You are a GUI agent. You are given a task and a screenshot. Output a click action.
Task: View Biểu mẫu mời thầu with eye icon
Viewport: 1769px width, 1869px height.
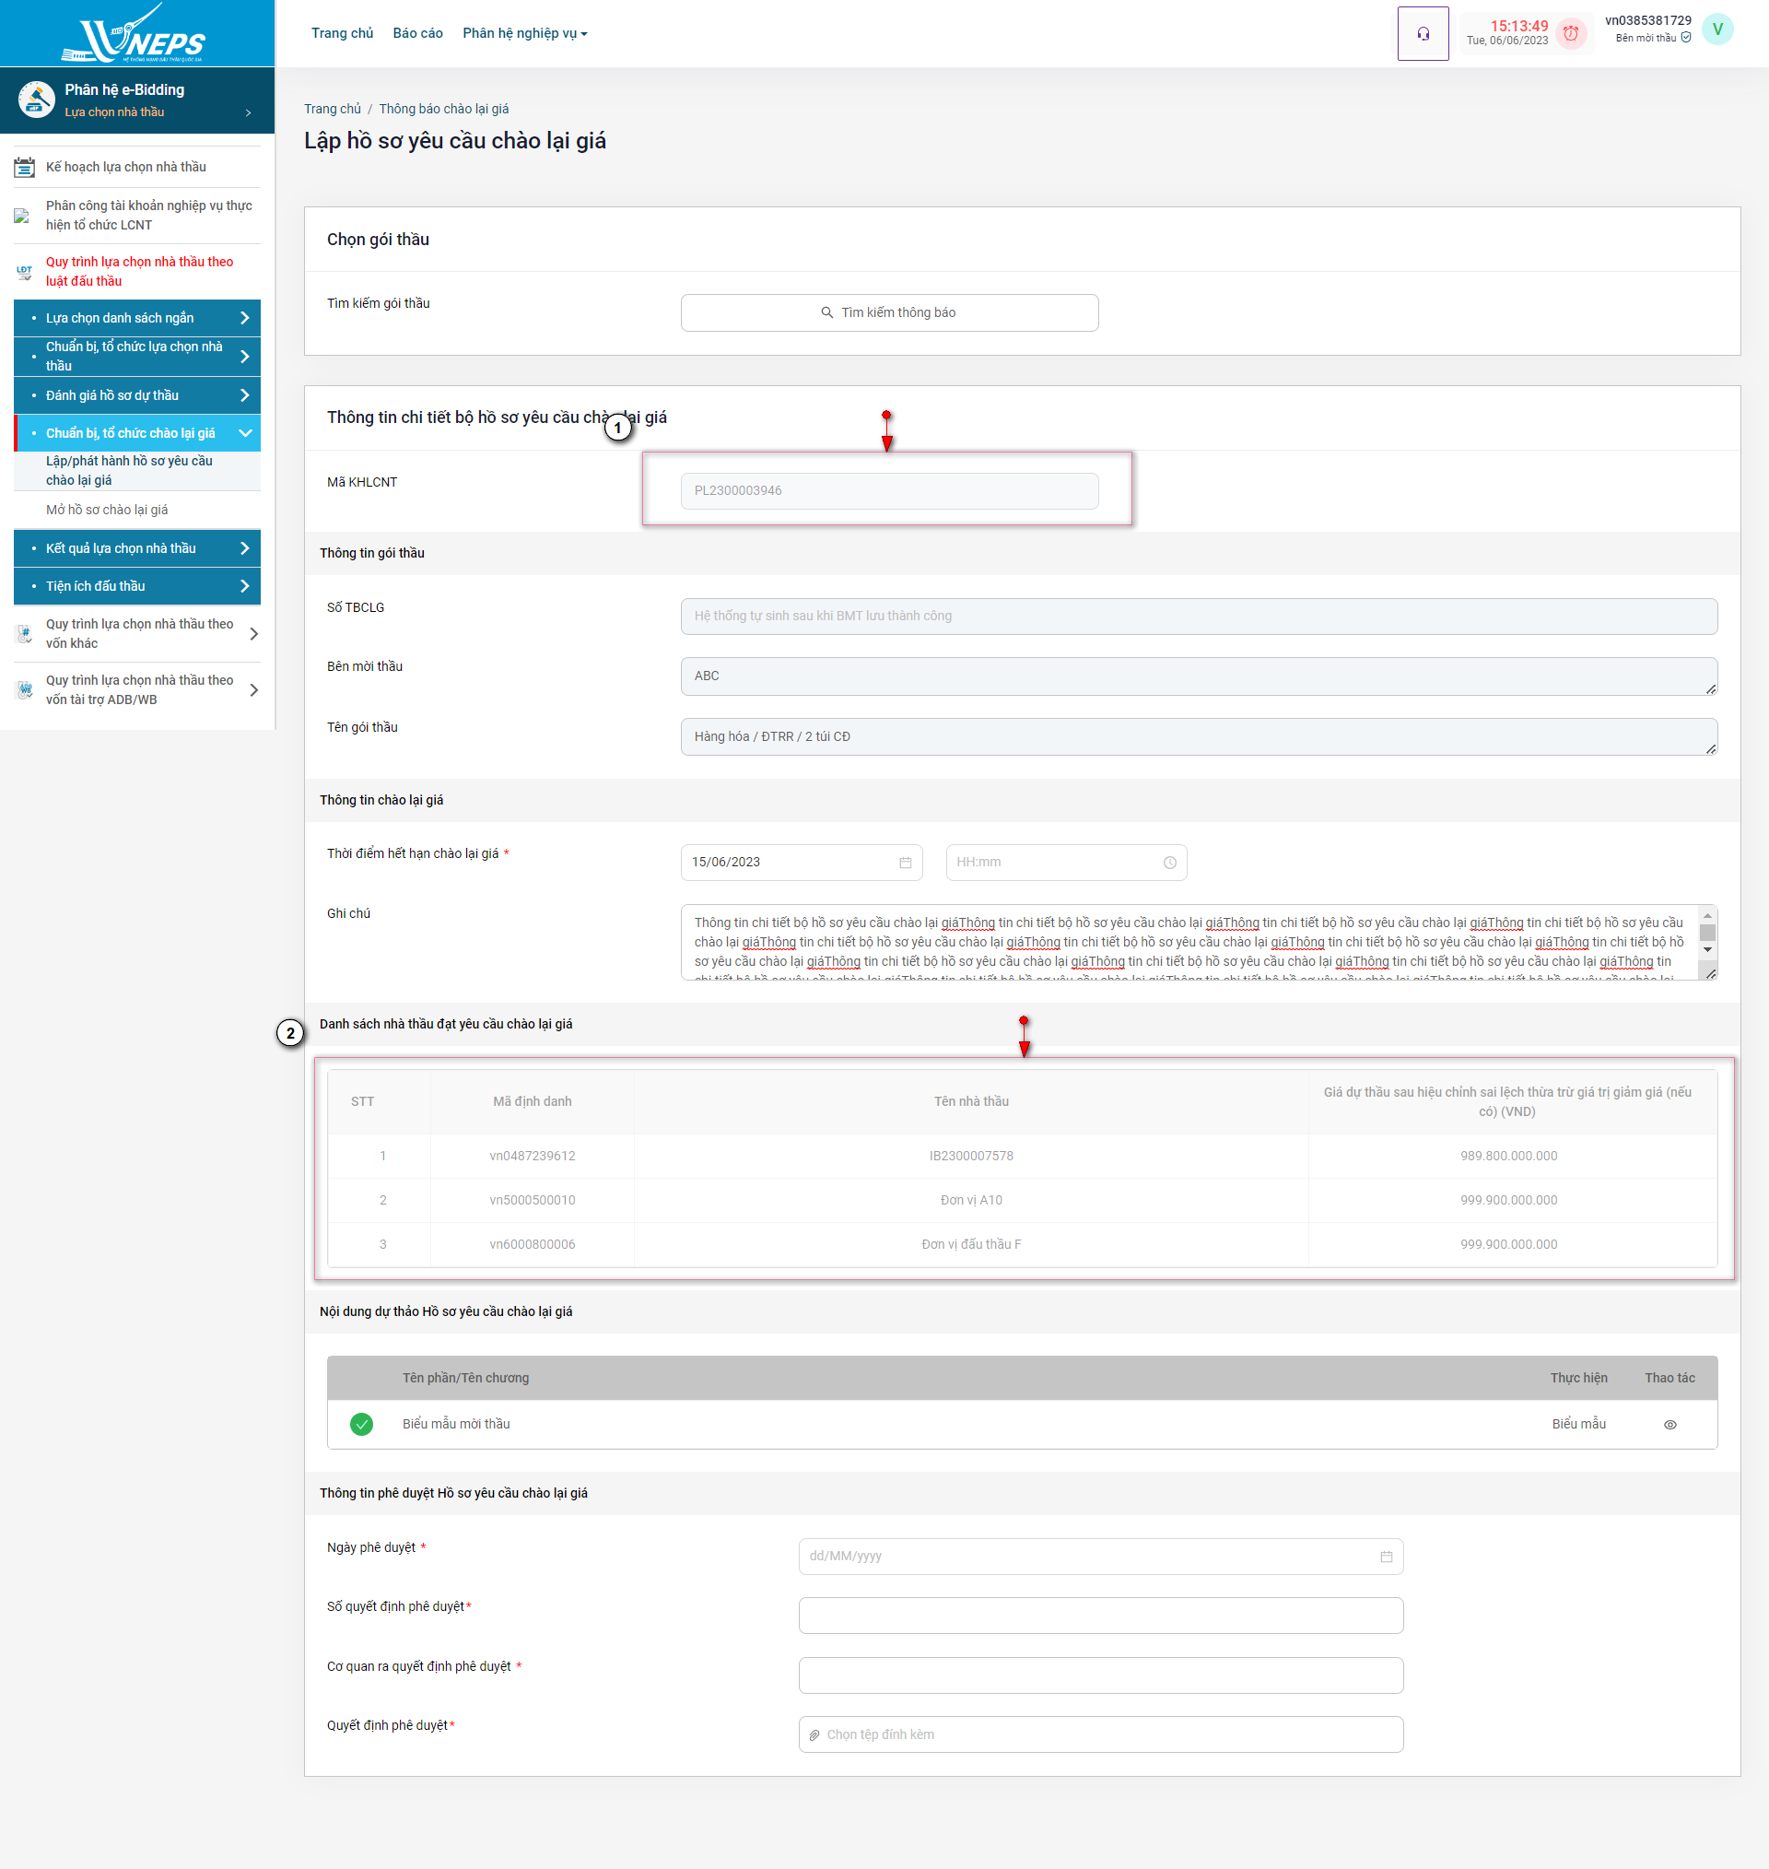pyautogui.click(x=1669, y=1424)
